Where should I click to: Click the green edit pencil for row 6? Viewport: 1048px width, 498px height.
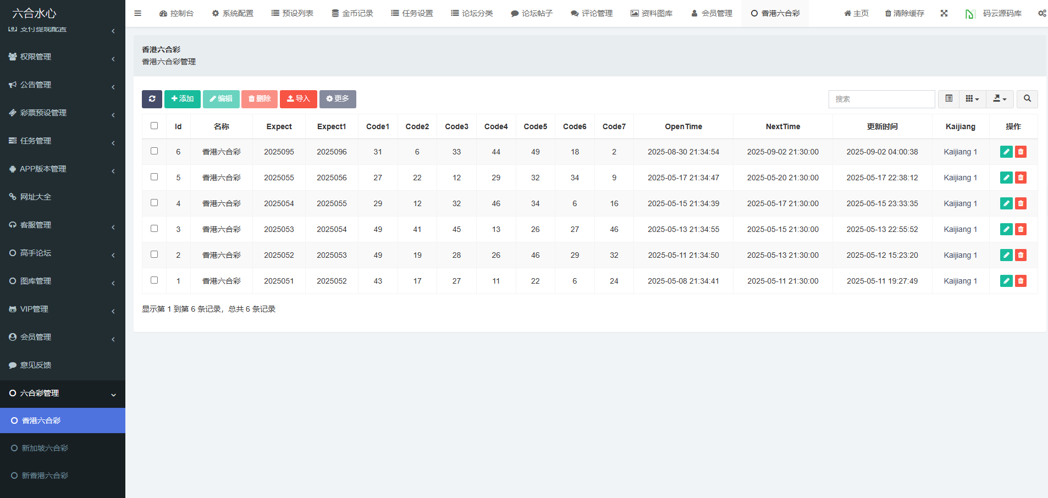pyautogui.click(x=1006, y=152)
